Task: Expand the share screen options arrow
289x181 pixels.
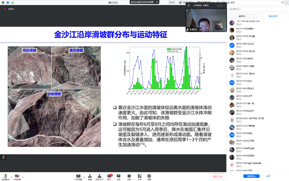Action: point(84,177)
